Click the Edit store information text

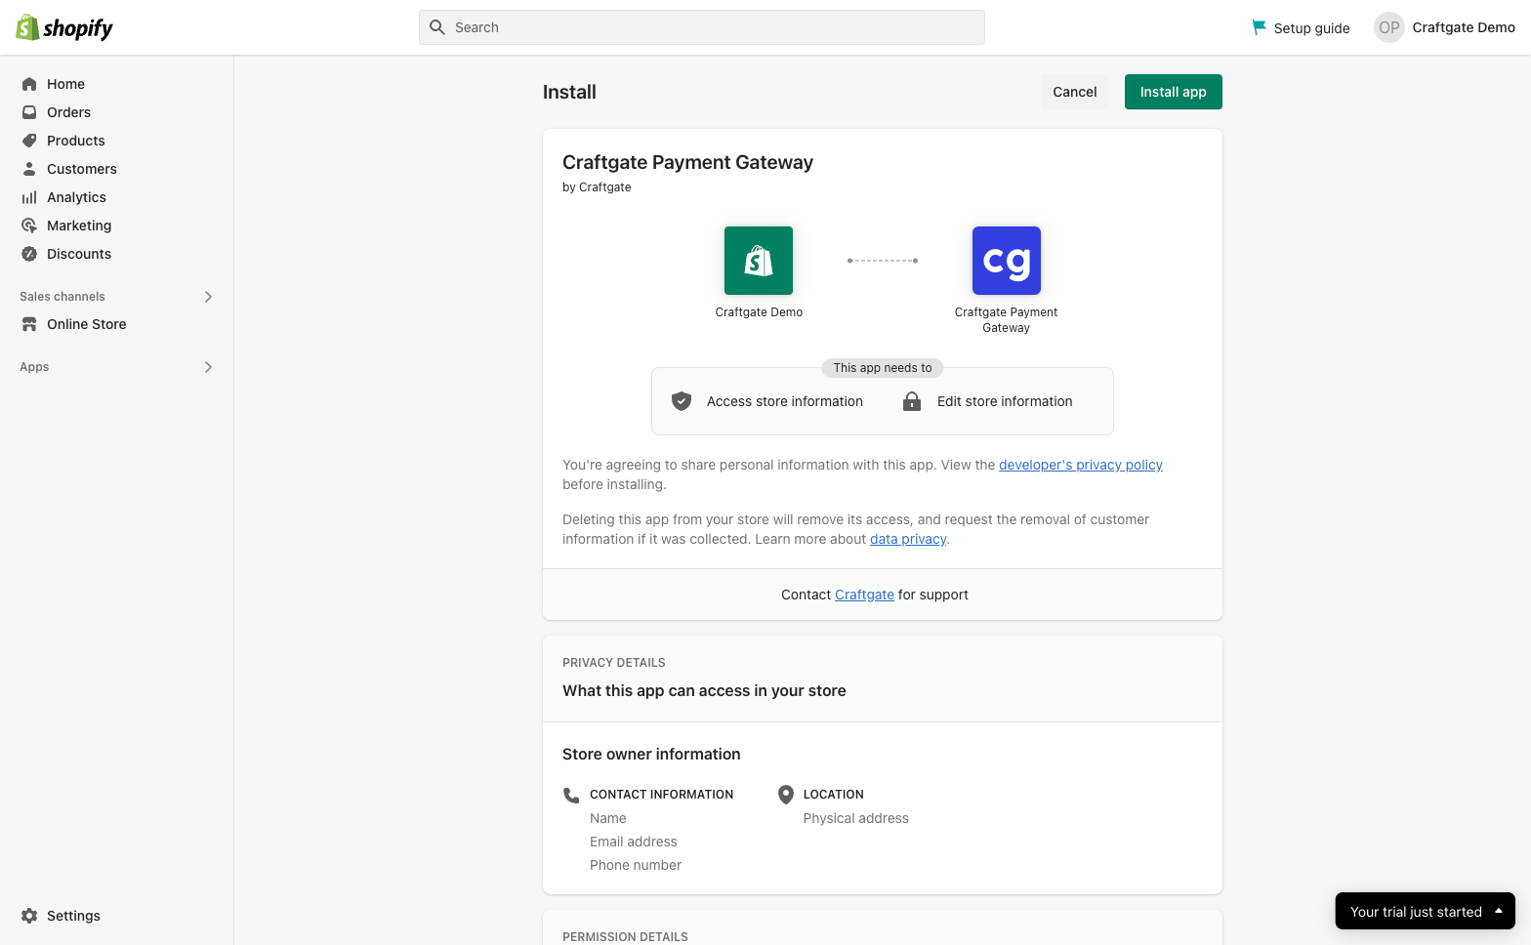tap(1005, 401)
